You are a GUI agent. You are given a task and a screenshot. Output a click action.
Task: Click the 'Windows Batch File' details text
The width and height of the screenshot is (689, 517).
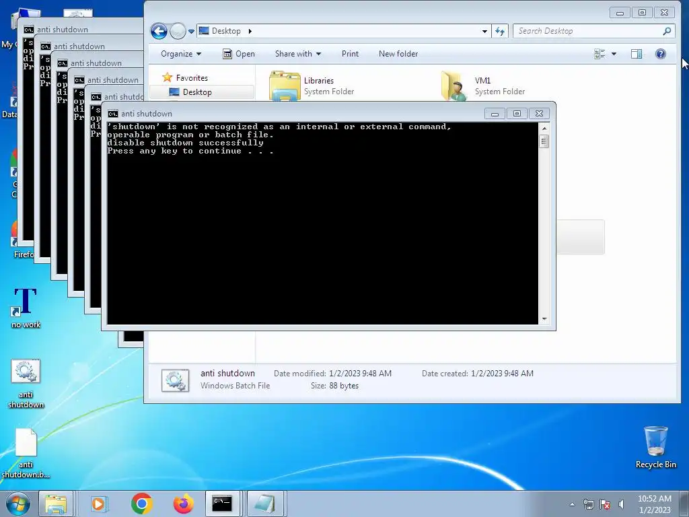[x=235, y=386]
